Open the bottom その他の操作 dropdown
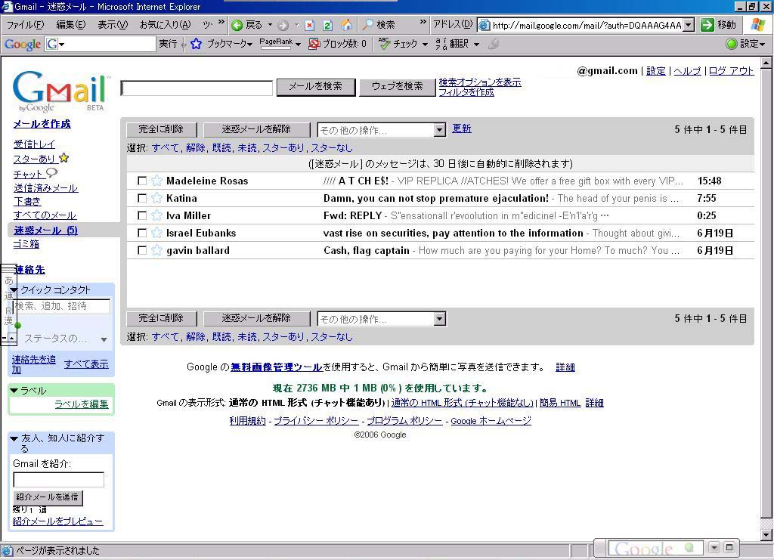 (x=381, y=319)
